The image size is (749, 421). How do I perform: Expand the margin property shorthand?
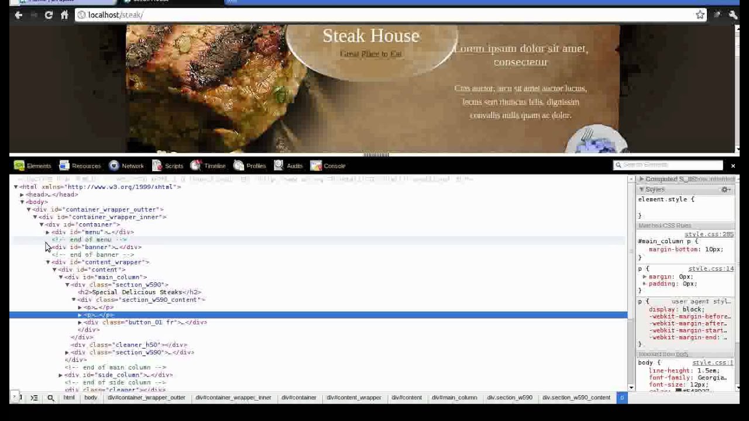pyautogui.click(x=645, y=277)
